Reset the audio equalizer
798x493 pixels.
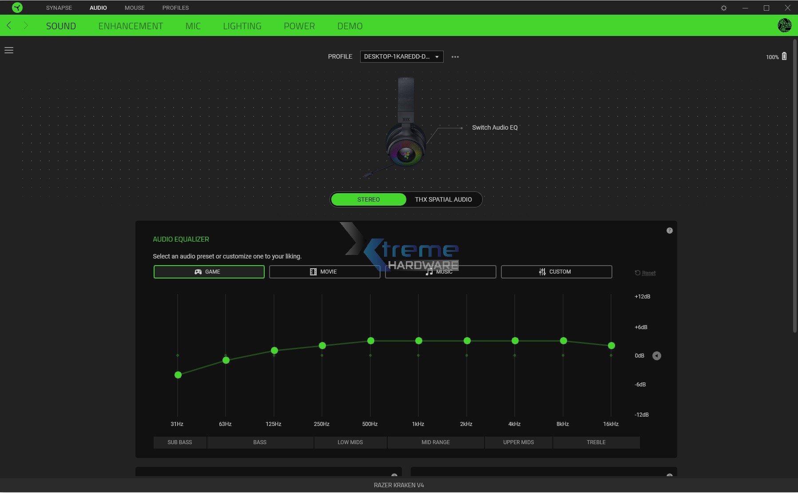pyautogui.click(x=645, y=273)
